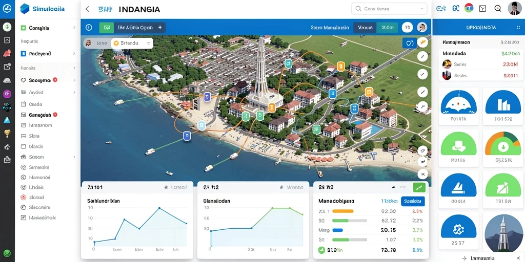Screen dimensions: 525x262
Task: Open the gauge download widget Eg2.51k
Action: coord(503,148)
